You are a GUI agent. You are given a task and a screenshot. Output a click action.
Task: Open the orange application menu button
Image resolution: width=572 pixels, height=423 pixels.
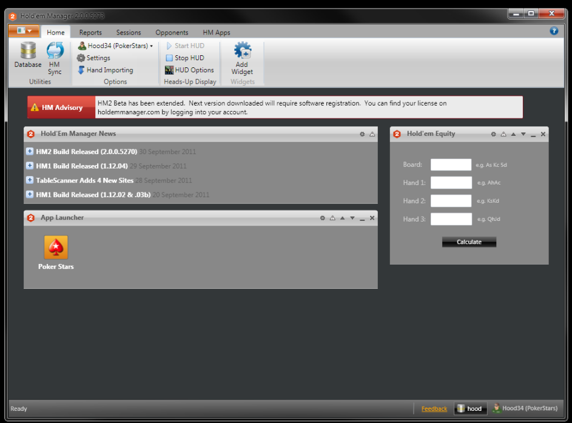(x=24, y=31)
